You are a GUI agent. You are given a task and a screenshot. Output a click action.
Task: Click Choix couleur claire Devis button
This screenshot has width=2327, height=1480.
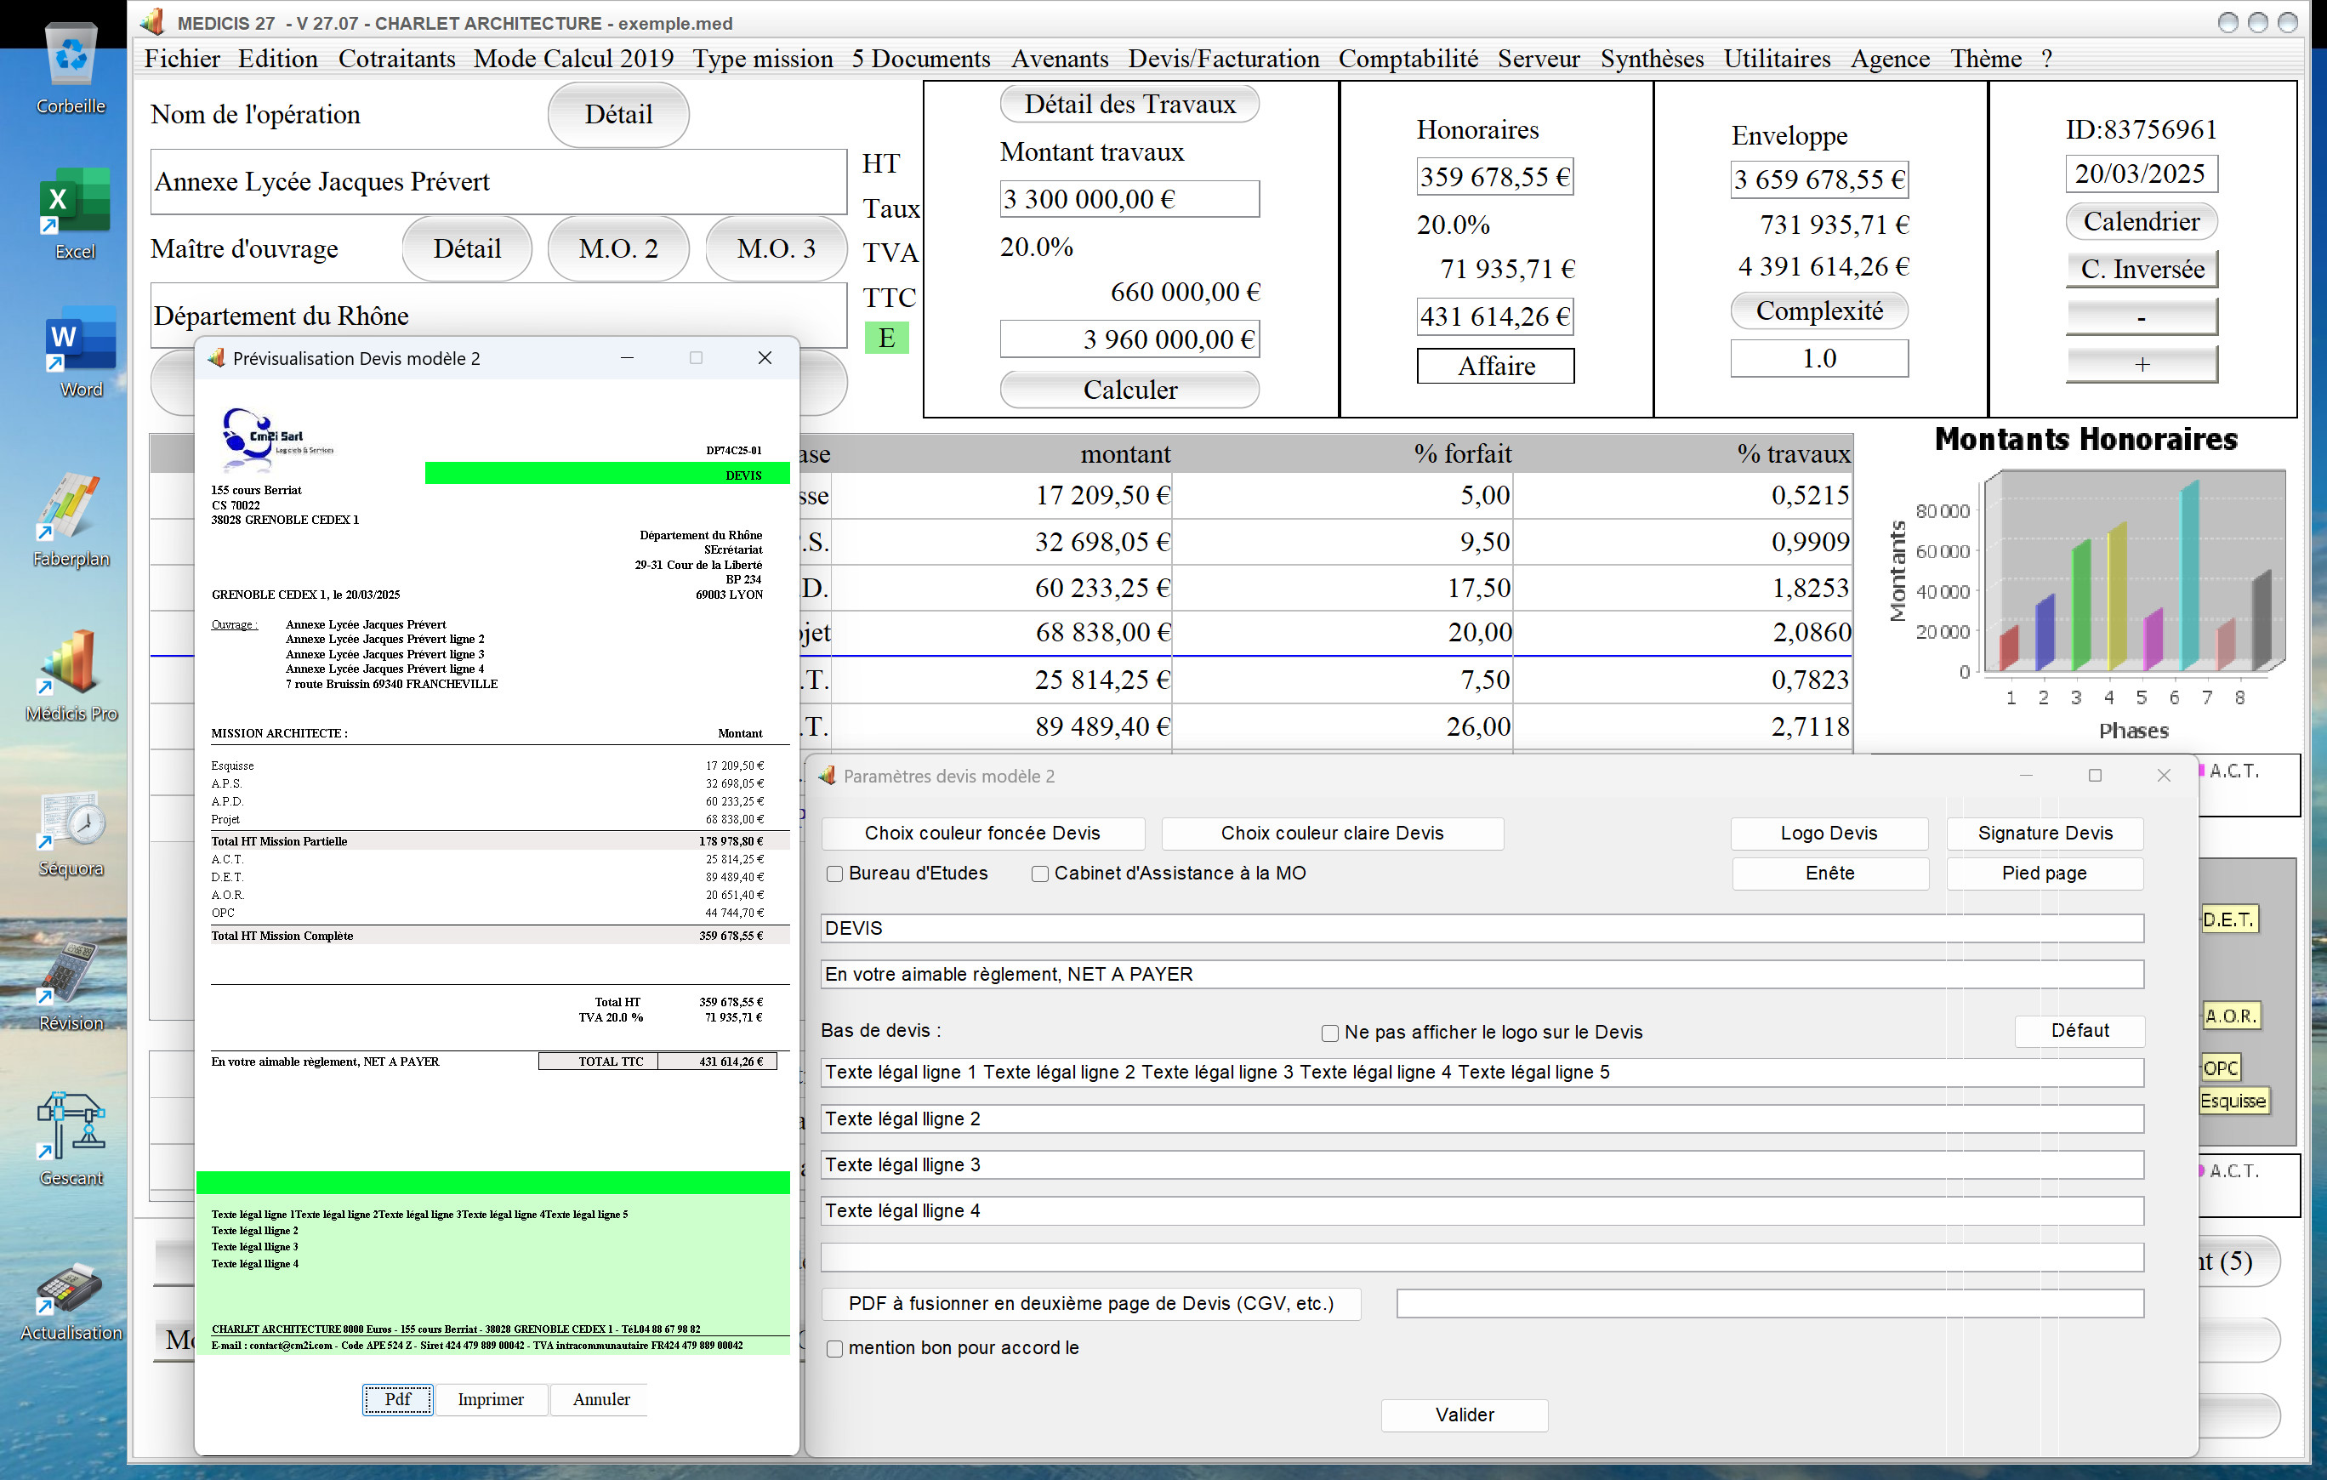(x=1332, y=834)
